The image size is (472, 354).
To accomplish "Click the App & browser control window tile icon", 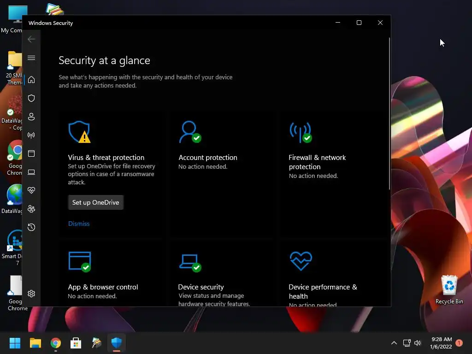I will [x=80, y=262].
